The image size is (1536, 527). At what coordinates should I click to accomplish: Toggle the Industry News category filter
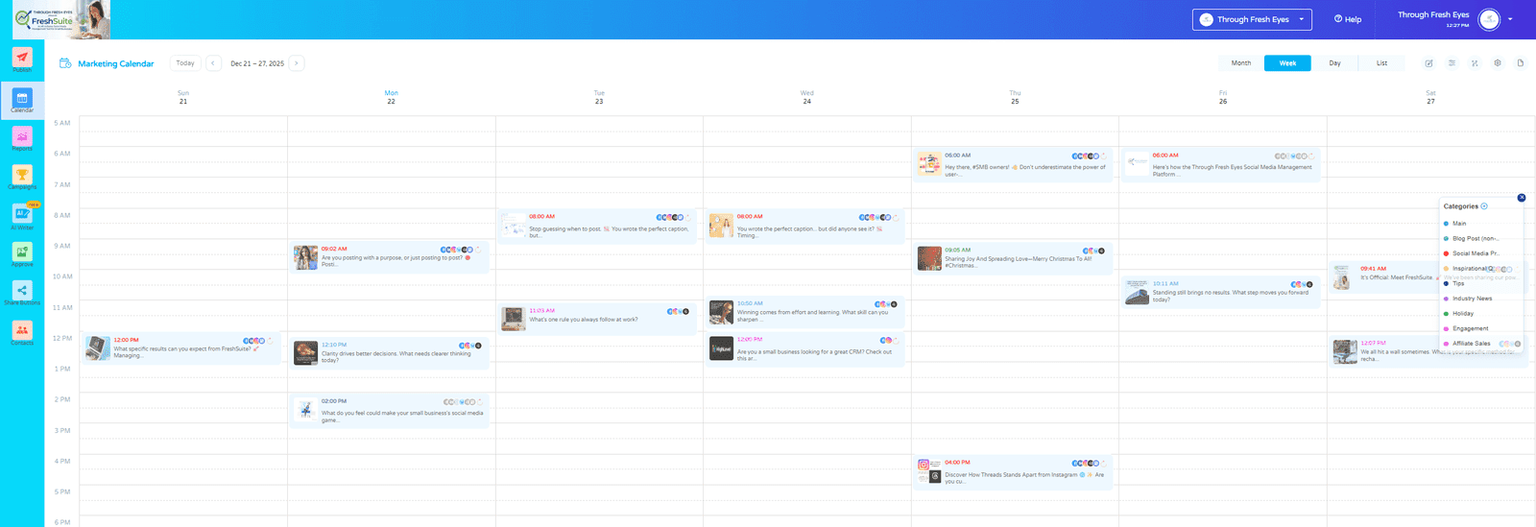tap(1471, 299)
